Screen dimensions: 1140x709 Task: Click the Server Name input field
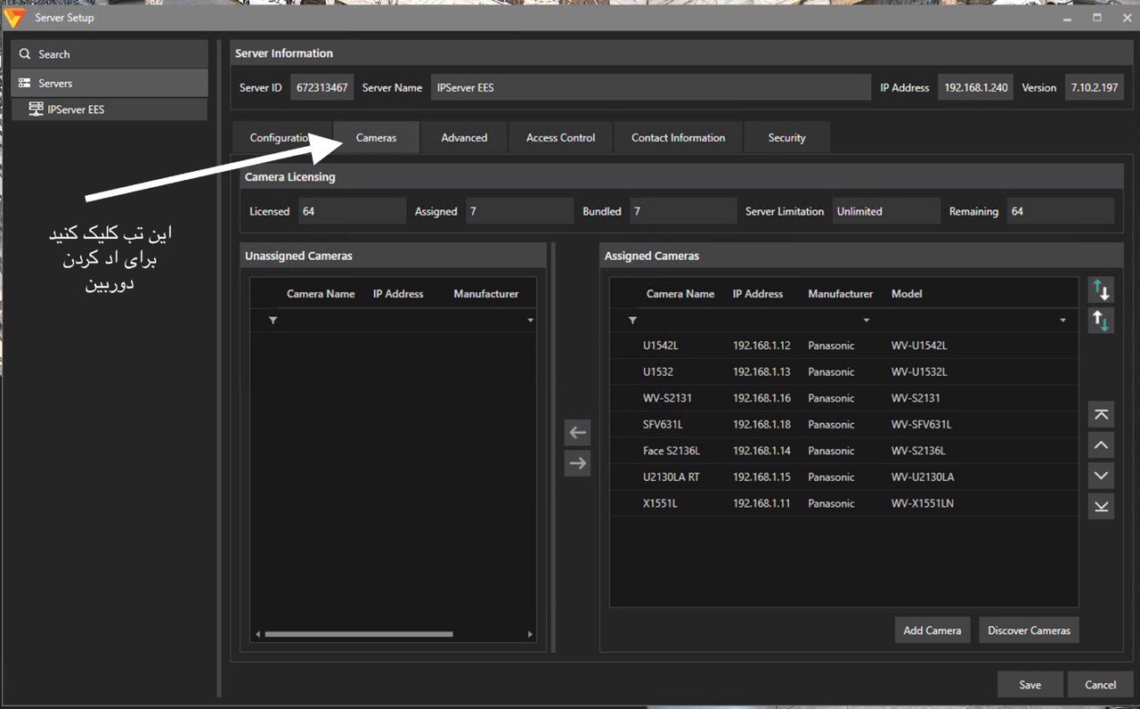click(650, 87)
